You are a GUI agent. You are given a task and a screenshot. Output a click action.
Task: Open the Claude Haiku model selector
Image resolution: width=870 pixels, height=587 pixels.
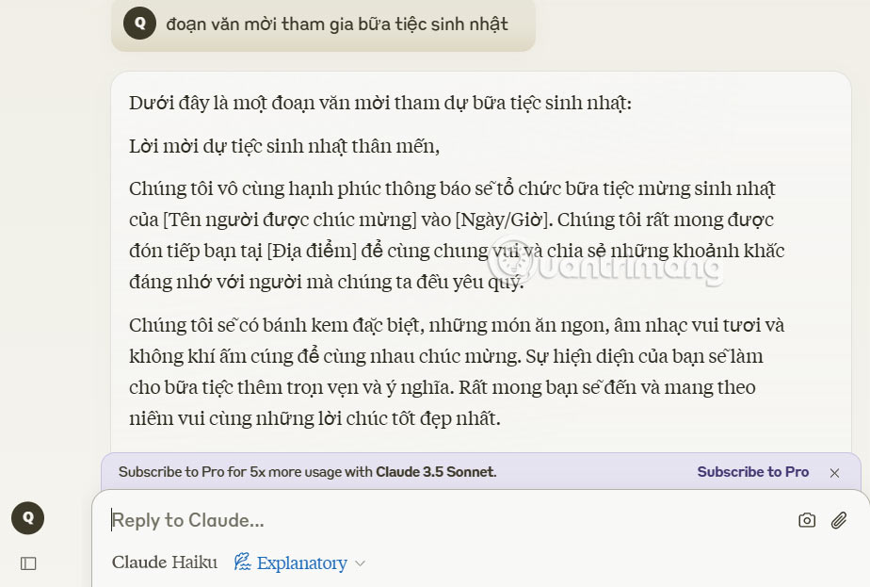(x=166, y=563)
